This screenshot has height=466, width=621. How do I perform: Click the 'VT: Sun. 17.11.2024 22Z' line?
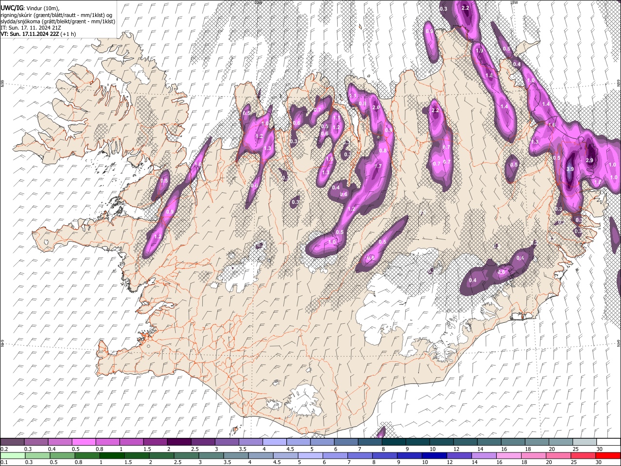pyautogui.click(x=30, y=34)
